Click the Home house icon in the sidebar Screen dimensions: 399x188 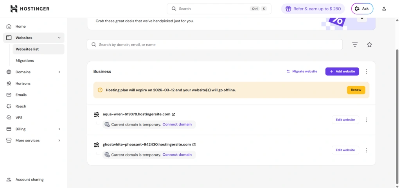pyautogui.click(x=9, y=27)
